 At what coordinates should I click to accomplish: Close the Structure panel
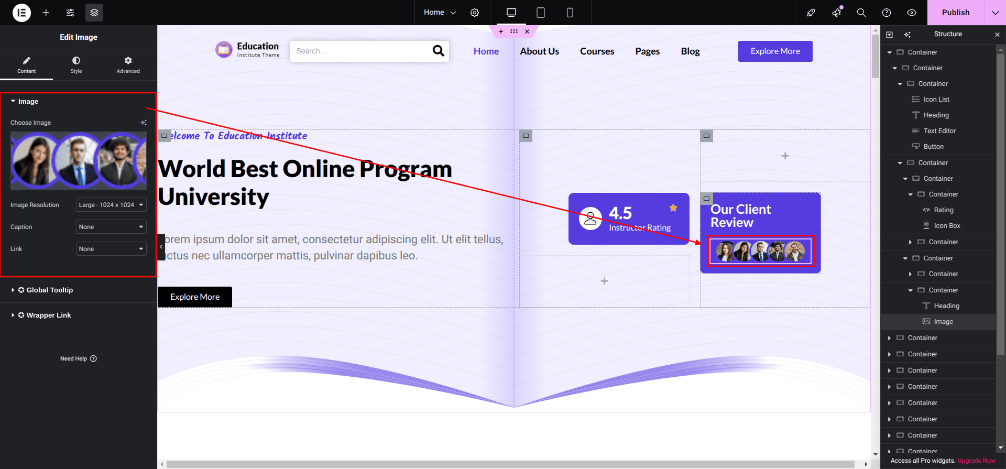coord(997,35)
